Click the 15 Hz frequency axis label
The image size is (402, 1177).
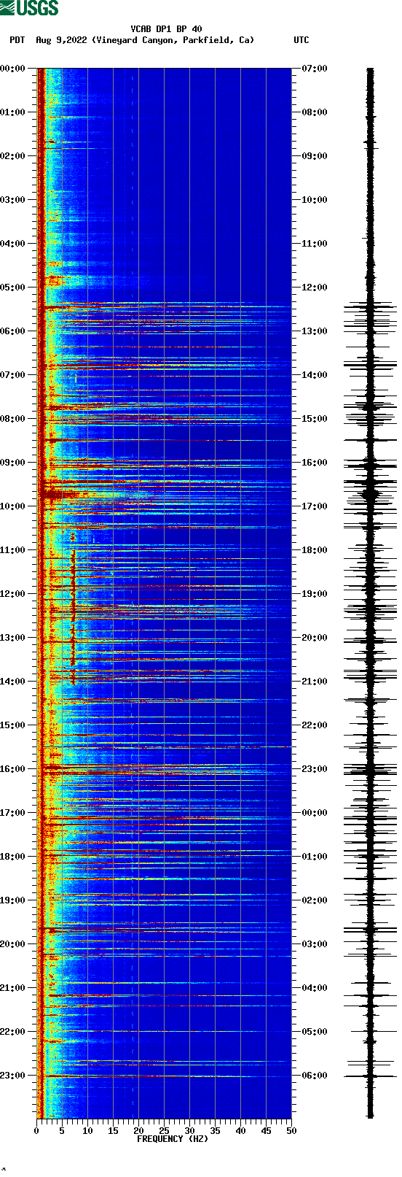(x=113, y=1131)
